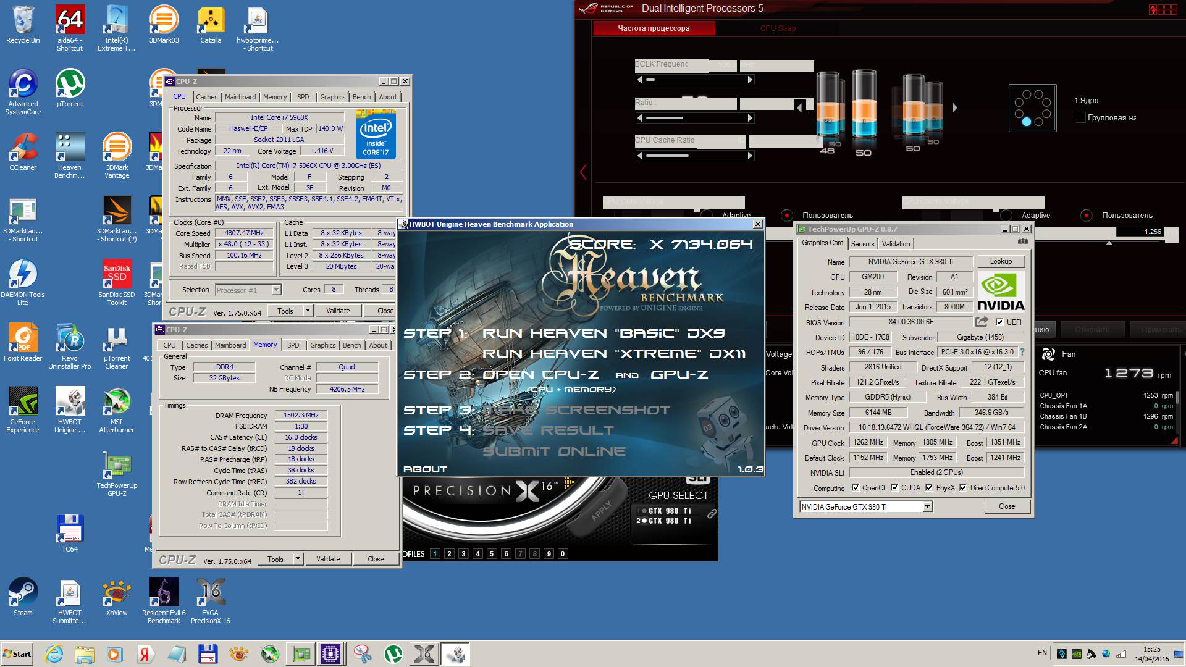Toggle the OpenCL computing checkbox
The width and height of the screenshot is (1186, 667).
856,488
